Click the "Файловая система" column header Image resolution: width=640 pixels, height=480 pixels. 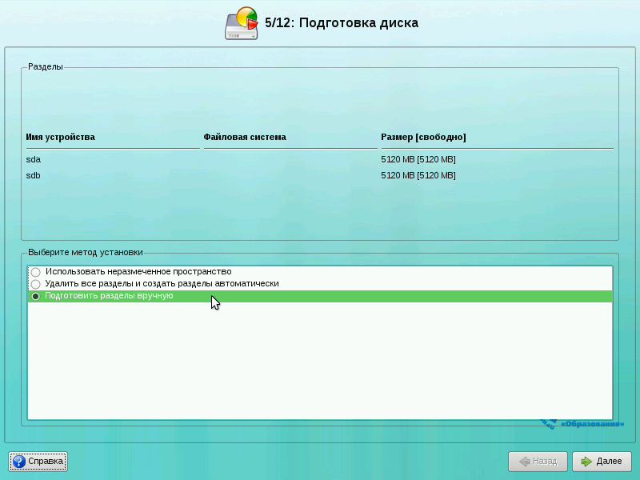(245, 138)
